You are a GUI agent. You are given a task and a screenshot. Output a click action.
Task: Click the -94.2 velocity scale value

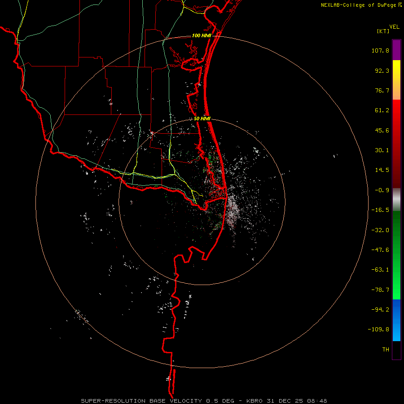tap(380, 309)
